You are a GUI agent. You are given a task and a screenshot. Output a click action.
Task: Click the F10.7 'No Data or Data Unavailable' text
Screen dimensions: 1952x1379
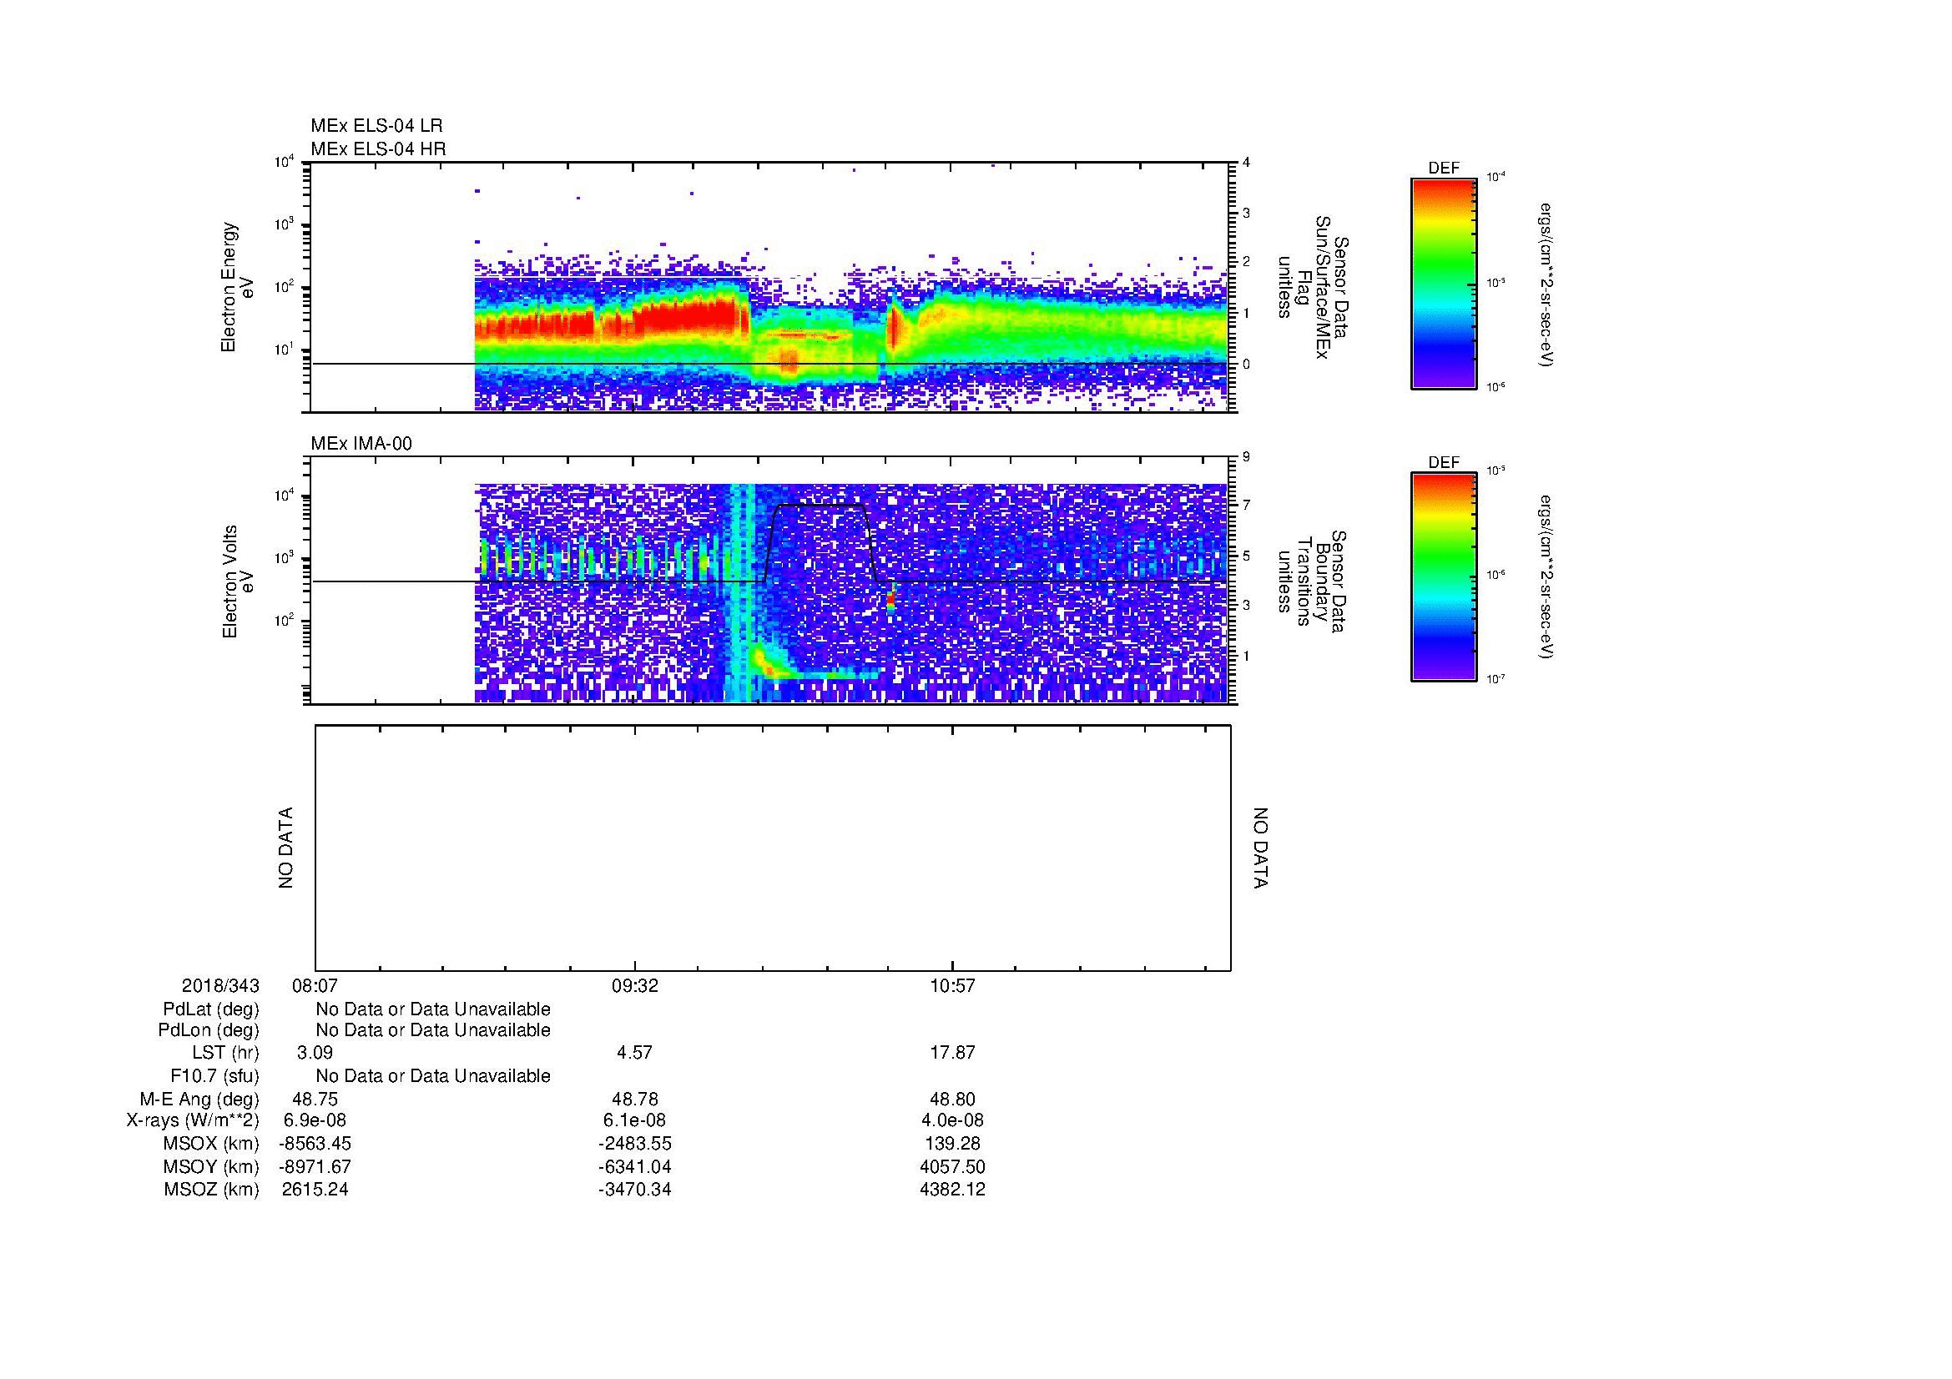click(x=433, y=1076)
